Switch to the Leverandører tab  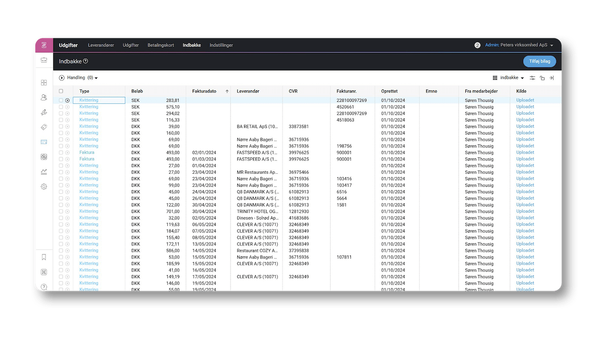[x=101, y=45]
